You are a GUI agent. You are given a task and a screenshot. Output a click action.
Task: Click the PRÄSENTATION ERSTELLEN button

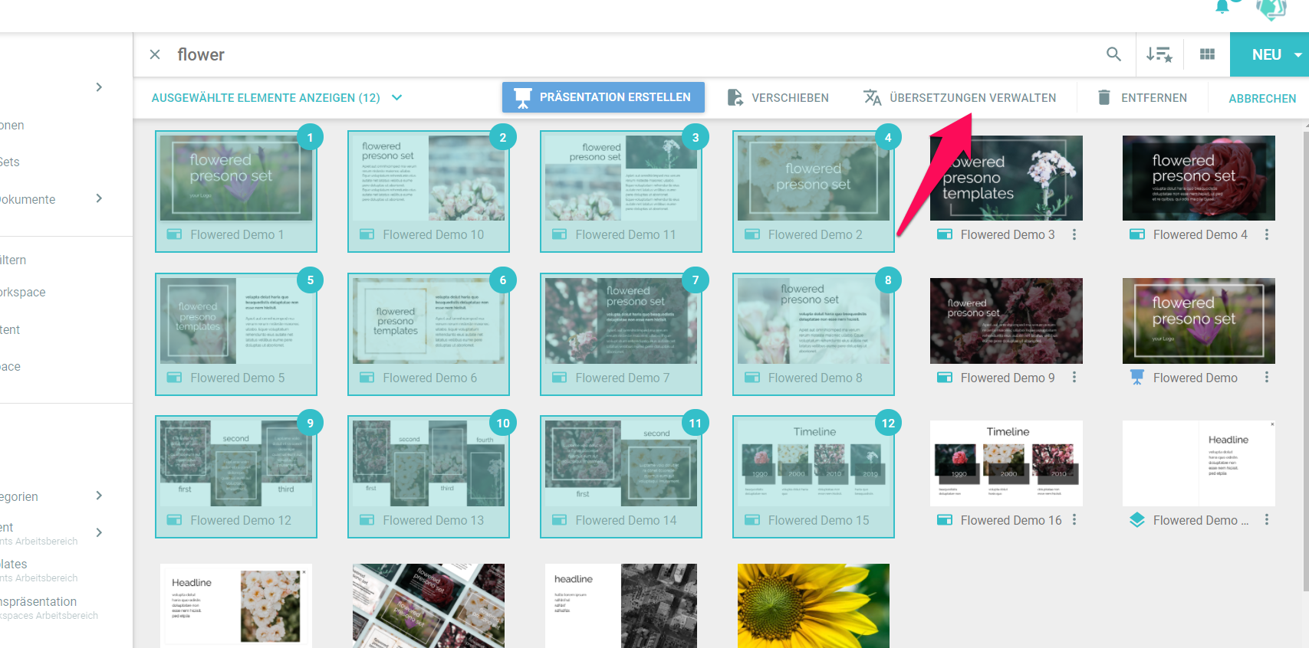[604, 97]
